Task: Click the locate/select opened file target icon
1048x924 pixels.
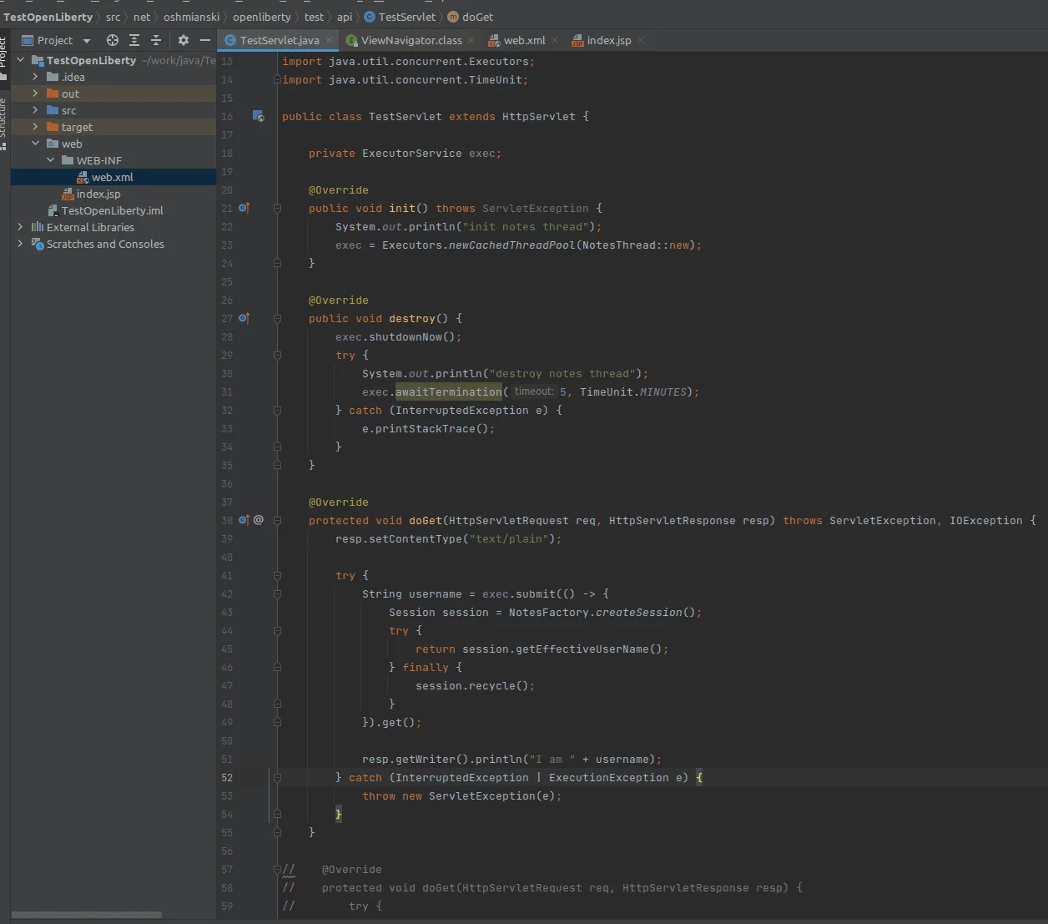Action: [x=113, y=40]
